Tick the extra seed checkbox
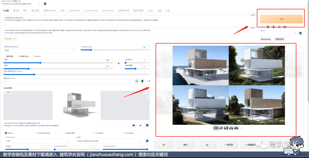 [x=146, y=81]
